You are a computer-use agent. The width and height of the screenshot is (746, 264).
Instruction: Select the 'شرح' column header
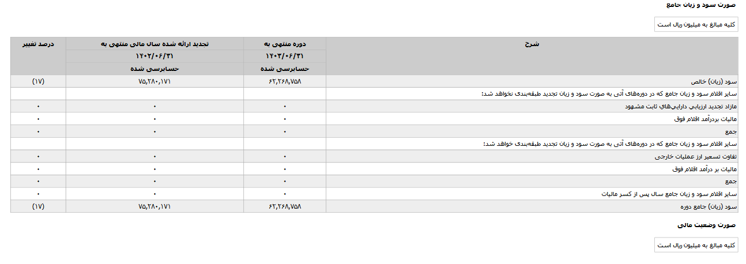[532, 44]
